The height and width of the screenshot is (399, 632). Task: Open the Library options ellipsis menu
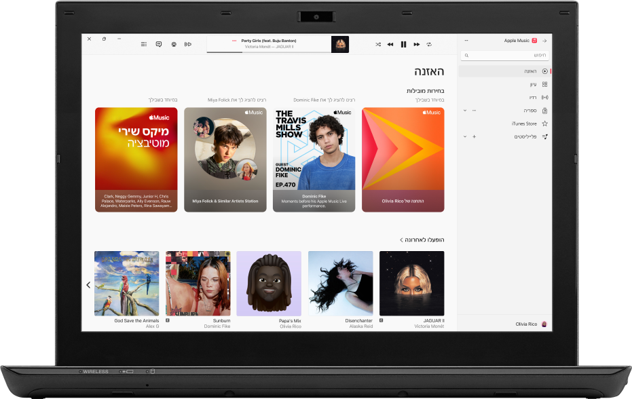tap(475, 110)
